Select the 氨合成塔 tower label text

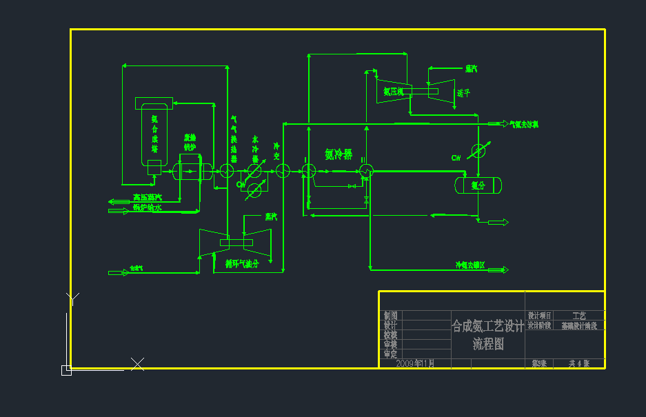(x=155, y=134)
